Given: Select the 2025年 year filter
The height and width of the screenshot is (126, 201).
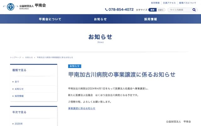Looking at the screenshot, I should coord(19,124).
